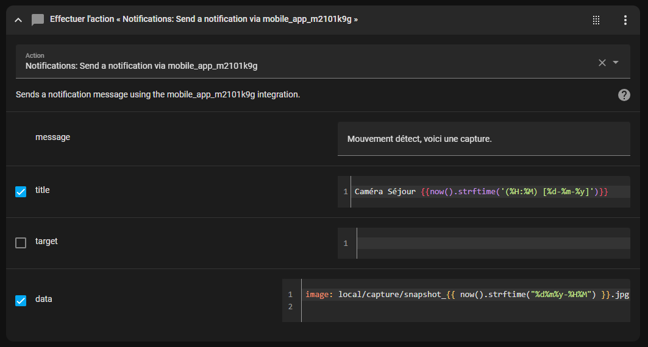Image resolution: width=648 pixels, height=347 pixels.
Task: Collapse the notification action card chevron
Action: 18,20
